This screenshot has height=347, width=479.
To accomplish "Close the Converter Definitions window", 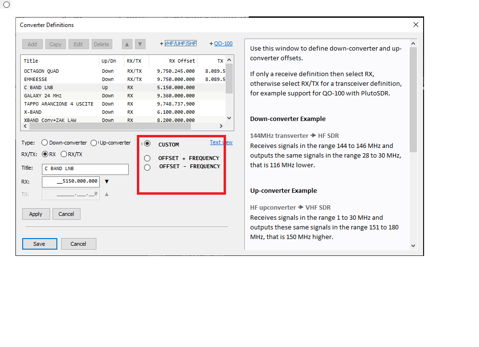I will [x=416, y=25].
